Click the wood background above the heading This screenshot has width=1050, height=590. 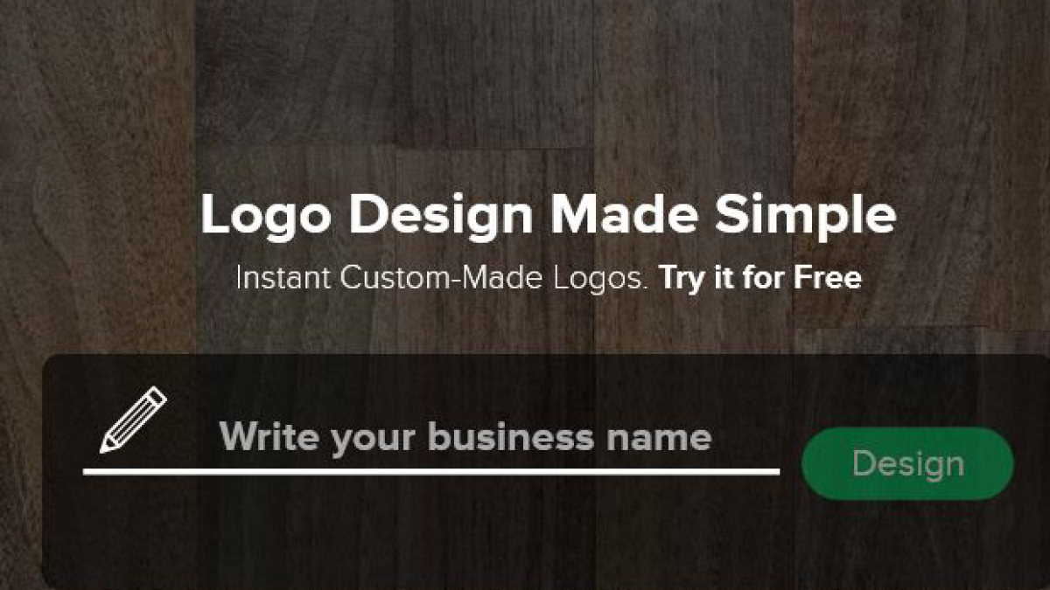click(525, 87)
